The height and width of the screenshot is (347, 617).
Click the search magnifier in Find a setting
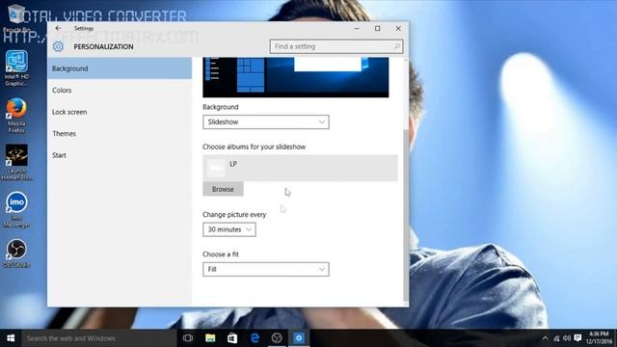pyautogui.click(x=396, y=46)
